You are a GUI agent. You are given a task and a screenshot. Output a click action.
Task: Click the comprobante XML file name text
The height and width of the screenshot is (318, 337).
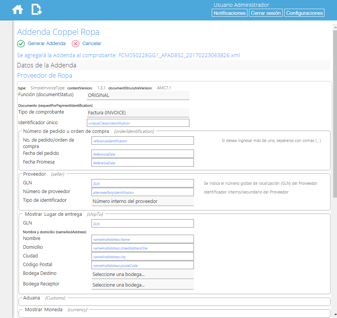coord(179,55)
